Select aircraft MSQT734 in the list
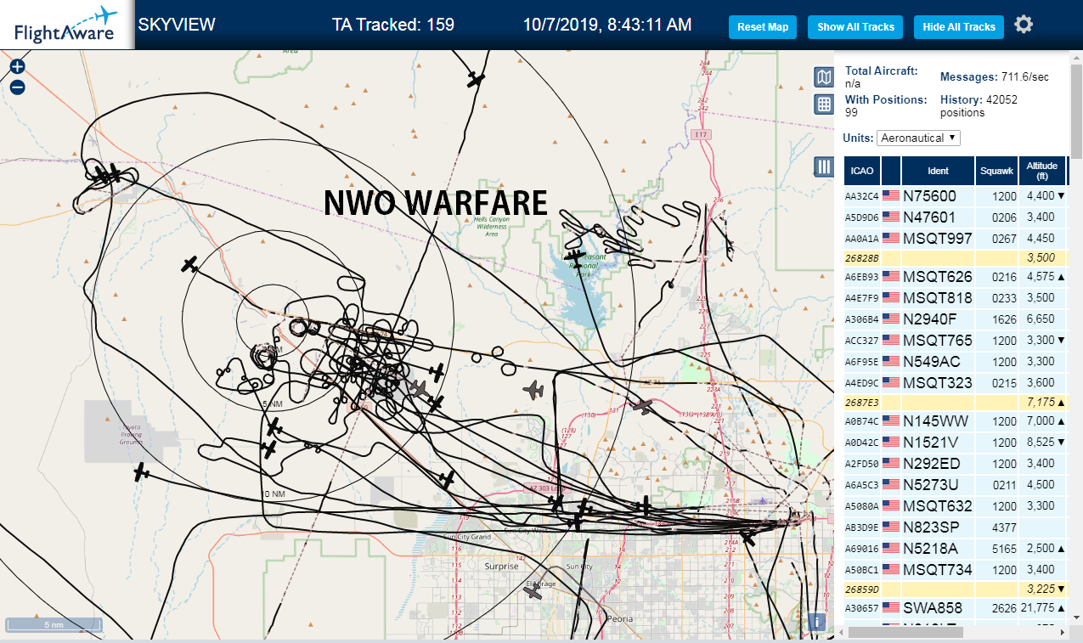This screenshot has height=643, width=1083. point(956,569)
